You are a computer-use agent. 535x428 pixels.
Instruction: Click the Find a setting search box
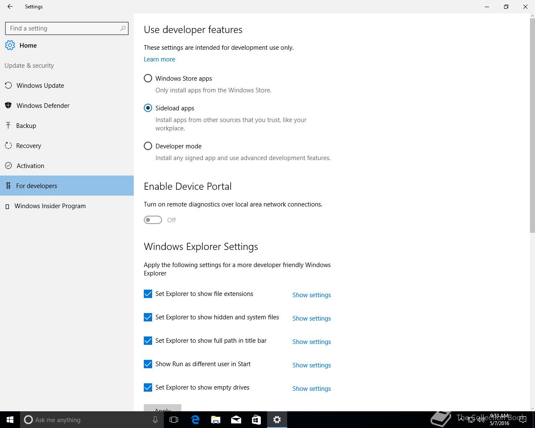tap(67, 28)
